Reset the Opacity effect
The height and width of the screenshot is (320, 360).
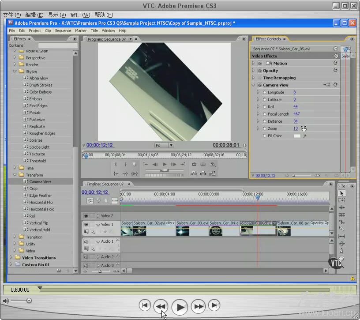[335, 70]
